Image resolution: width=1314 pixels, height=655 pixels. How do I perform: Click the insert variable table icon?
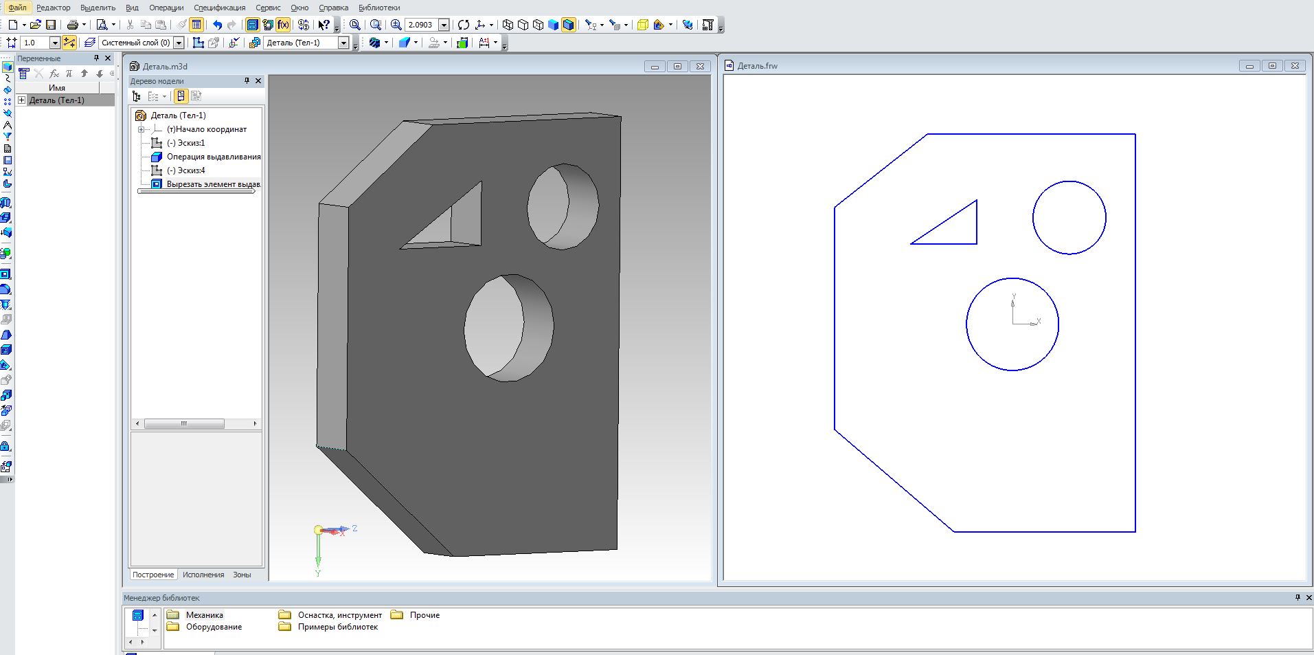tap(24, 74)
